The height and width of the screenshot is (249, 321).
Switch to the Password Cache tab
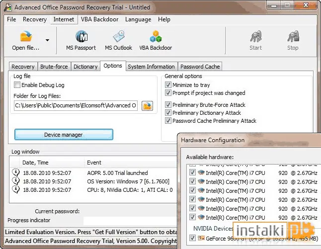[200, 67]
